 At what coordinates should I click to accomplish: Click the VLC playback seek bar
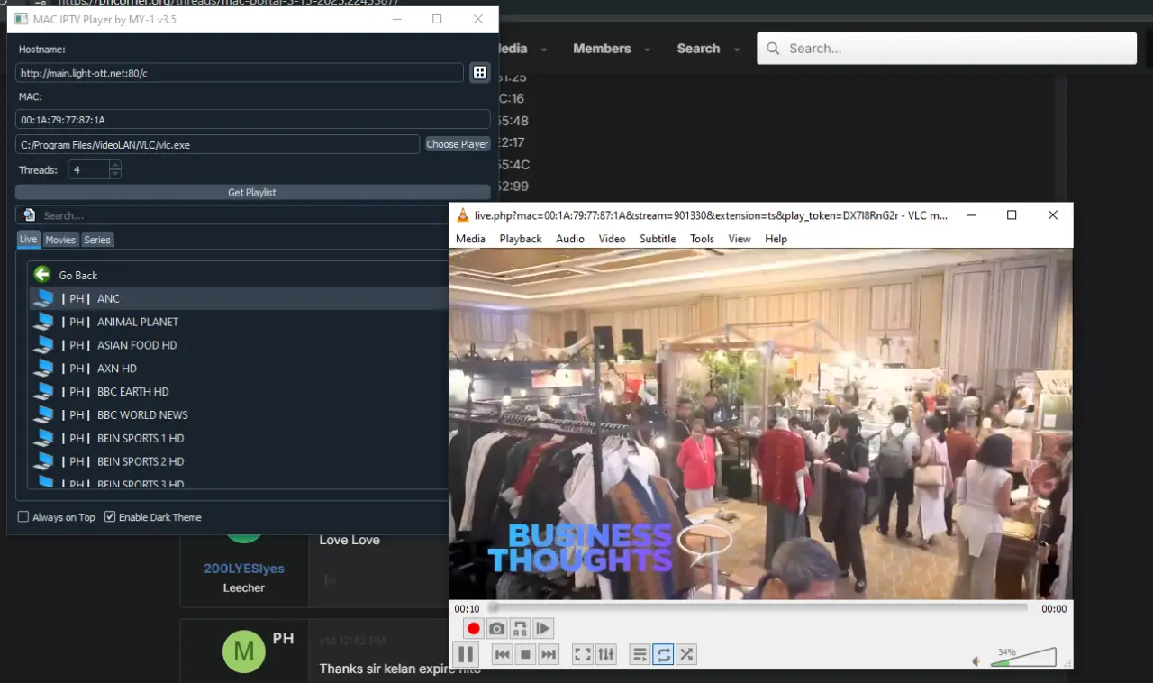click(x=758, y=608)
